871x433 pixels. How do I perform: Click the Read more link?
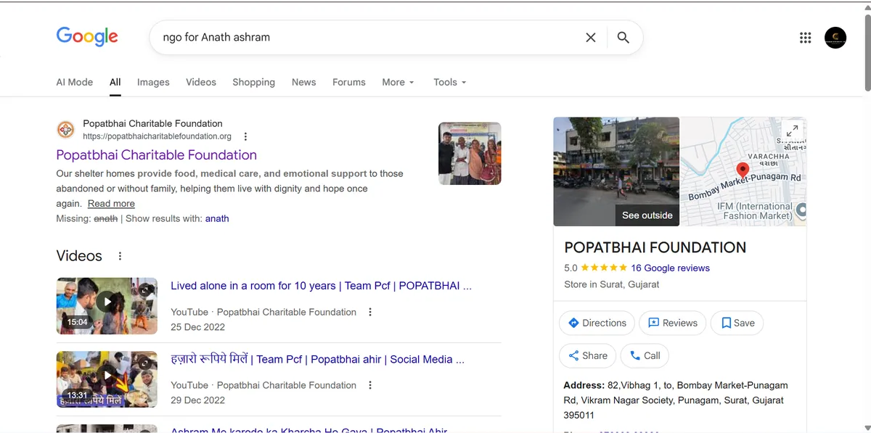coord(111,204)
